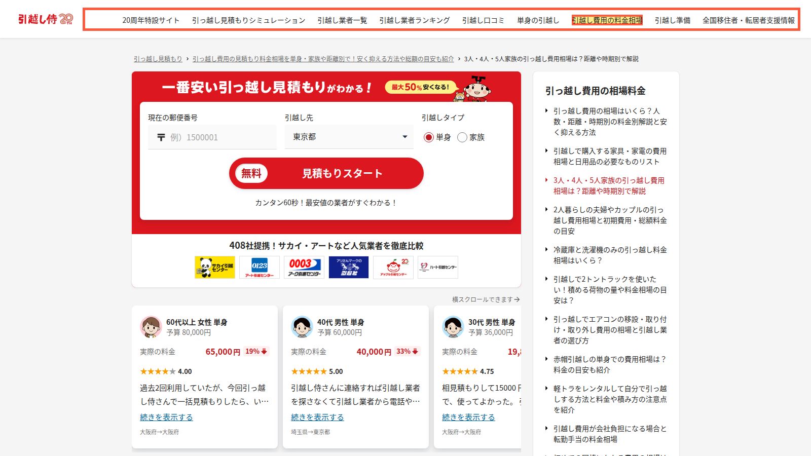The image size is (811, 456).
Task: Click the long second breadcrumb link
Action: tap(323, 59)
